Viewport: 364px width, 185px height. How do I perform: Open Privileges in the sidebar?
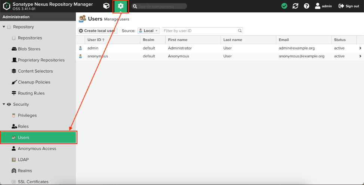pyautogui.click(x=27, y=115)
